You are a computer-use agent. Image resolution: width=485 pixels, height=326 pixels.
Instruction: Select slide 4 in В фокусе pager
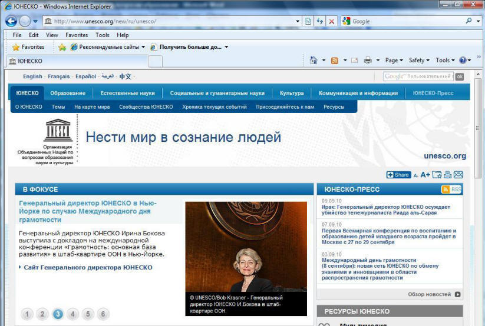[x=72, y=314]
